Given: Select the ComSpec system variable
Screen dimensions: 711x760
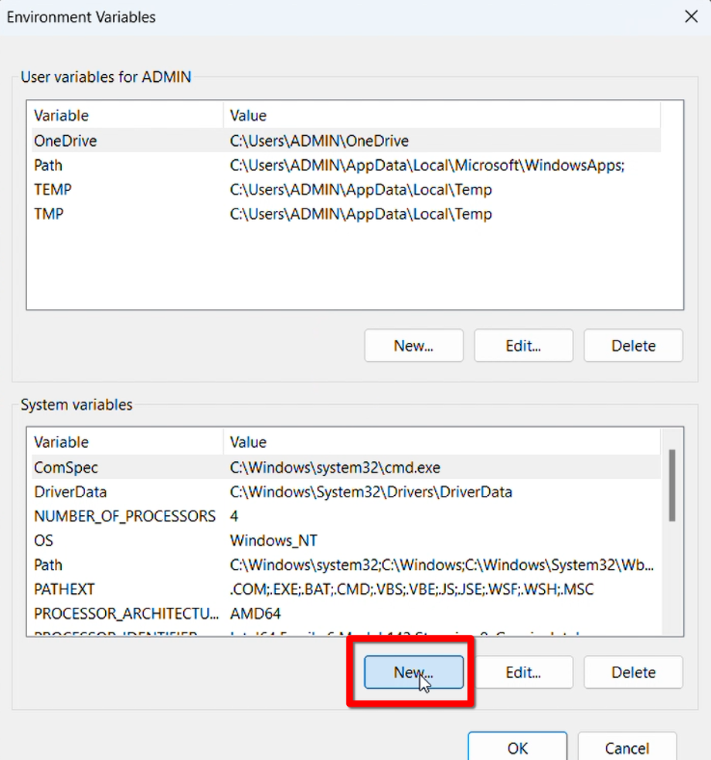Looking at the screenshot, I should pos(66,467).
